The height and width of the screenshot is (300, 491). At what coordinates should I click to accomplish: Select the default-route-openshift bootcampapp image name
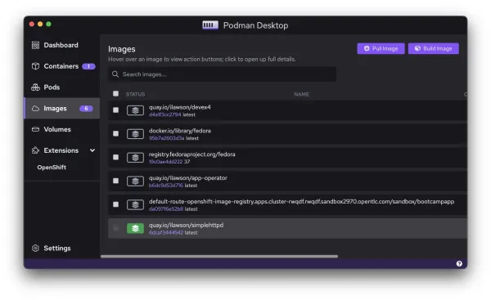pos(301,201)
